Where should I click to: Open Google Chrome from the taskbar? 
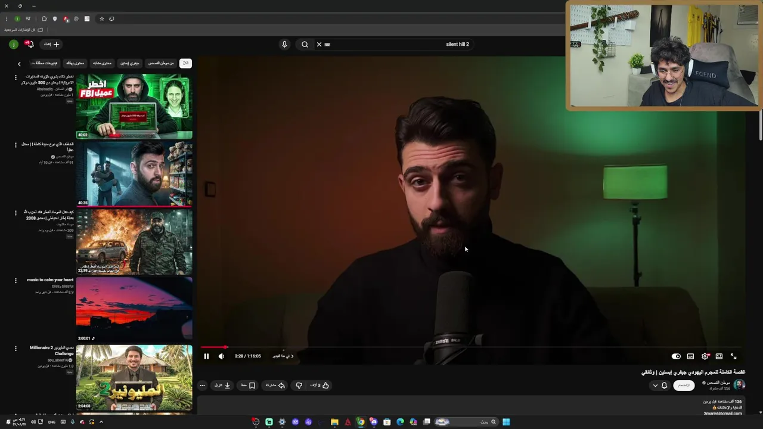click(x=361, y=422)
